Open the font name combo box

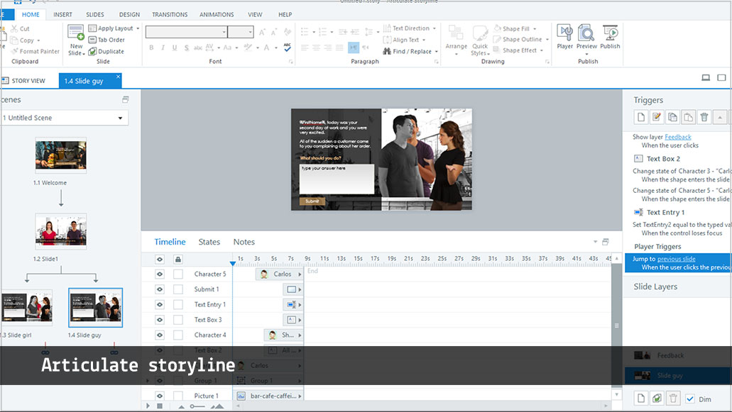187,32
